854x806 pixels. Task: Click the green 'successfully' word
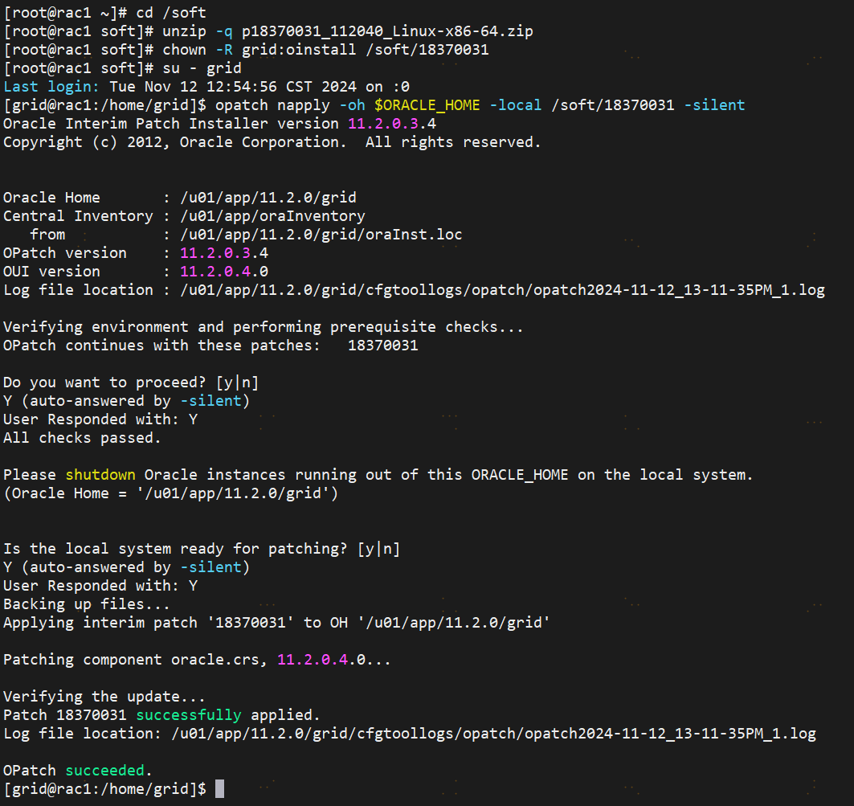coord(189,715)
